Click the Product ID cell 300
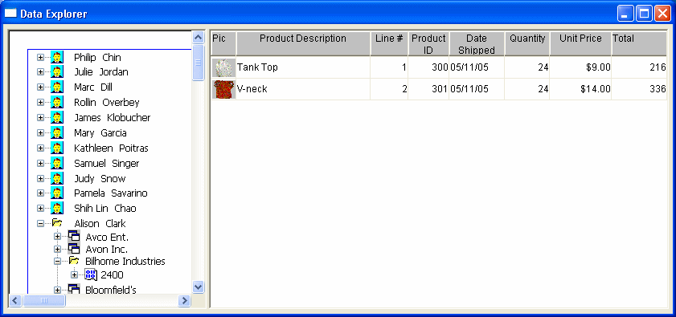 tap(428, 67)
